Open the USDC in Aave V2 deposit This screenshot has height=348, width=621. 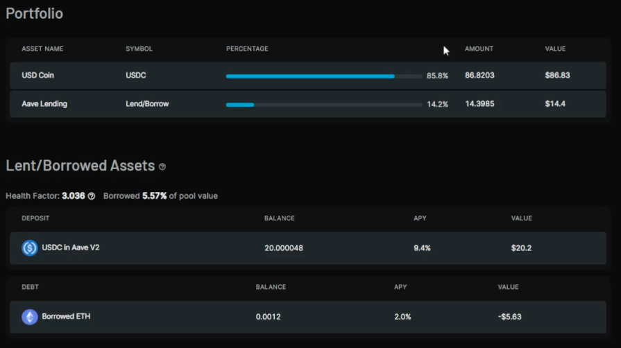pyautogui.click(x=308, y=248)
